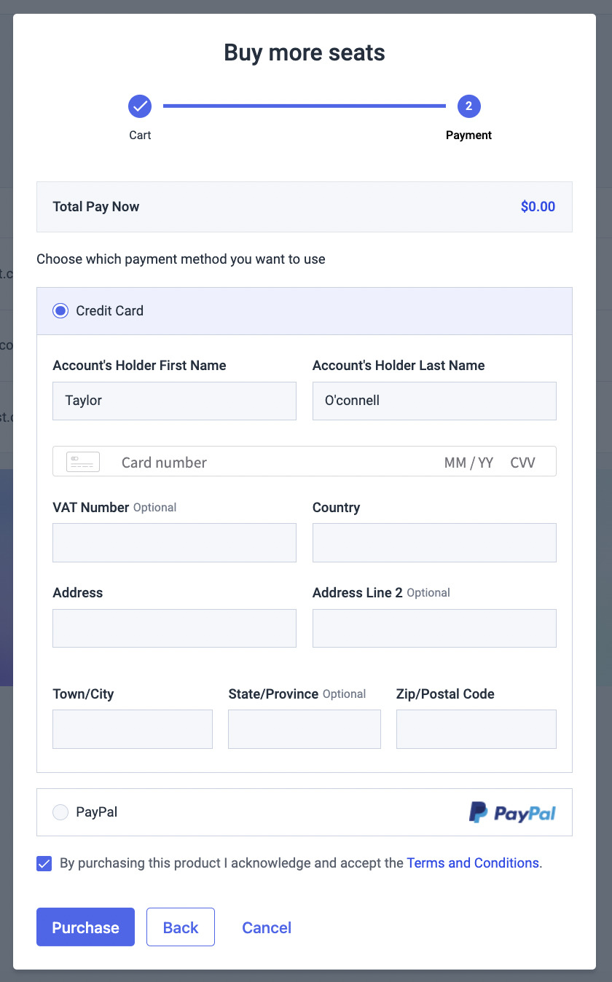
Task: Open the Terms and Conditions link
Action: (473, 863)
